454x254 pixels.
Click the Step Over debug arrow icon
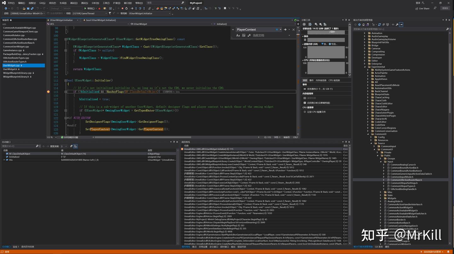coord(140,8)
